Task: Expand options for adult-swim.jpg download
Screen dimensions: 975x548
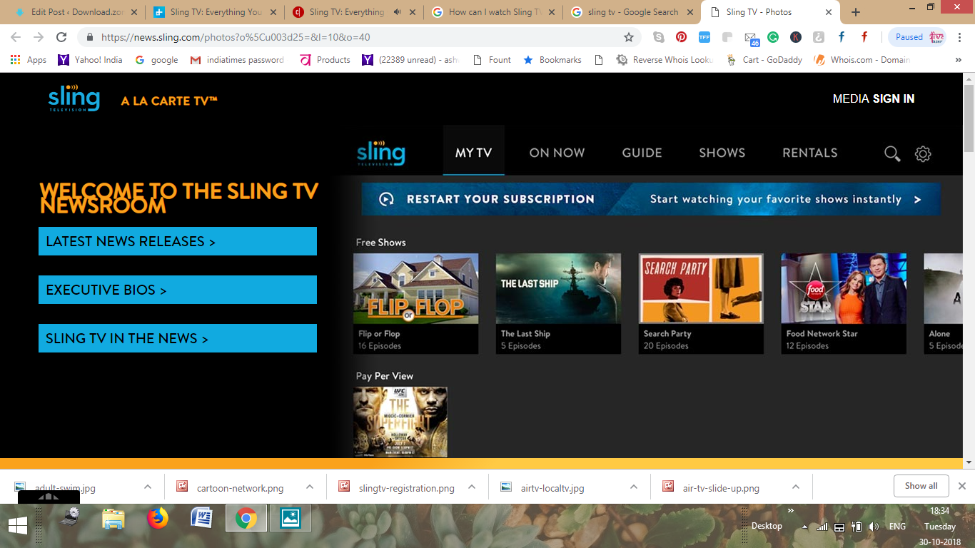Action: 148,487
